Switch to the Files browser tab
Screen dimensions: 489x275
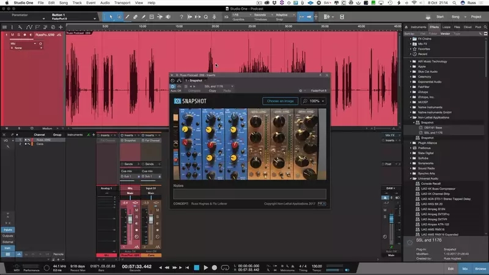point(457,27)
